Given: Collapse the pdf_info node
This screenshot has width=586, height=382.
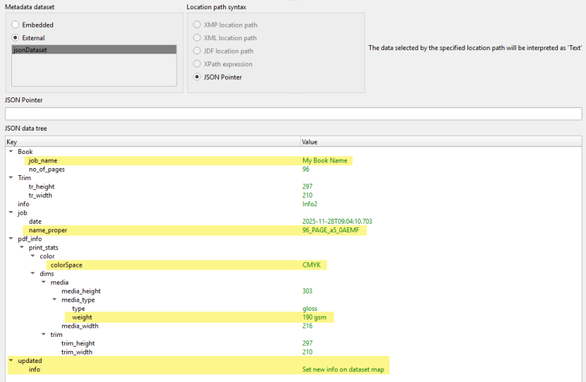Looking at the screenshot, I should pyautogui.click(x=11, y=239).
